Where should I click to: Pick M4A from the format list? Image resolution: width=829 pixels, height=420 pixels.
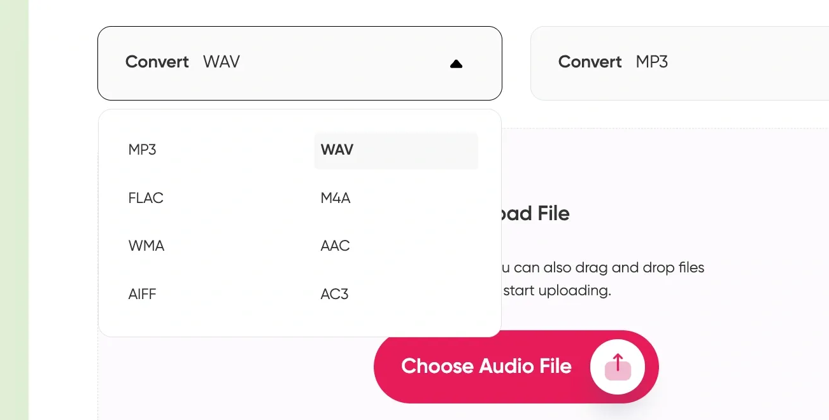[x=334, y=198]
